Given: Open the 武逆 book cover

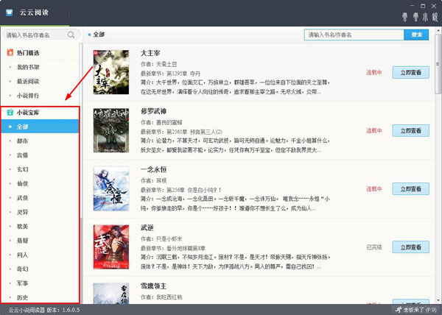Looking at the screenshot, I should [111, 247].
